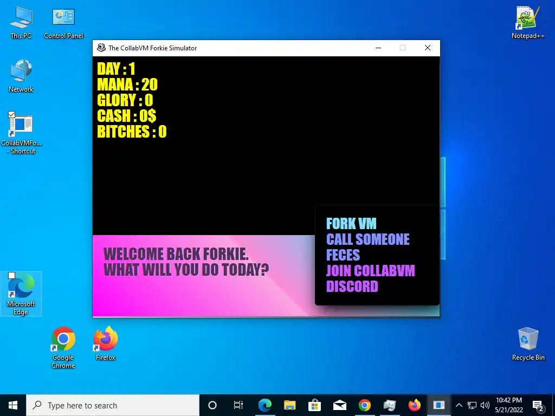Open the Windows Start menu
The width and height of the screenshot is (555, 416).
[13, 405]
